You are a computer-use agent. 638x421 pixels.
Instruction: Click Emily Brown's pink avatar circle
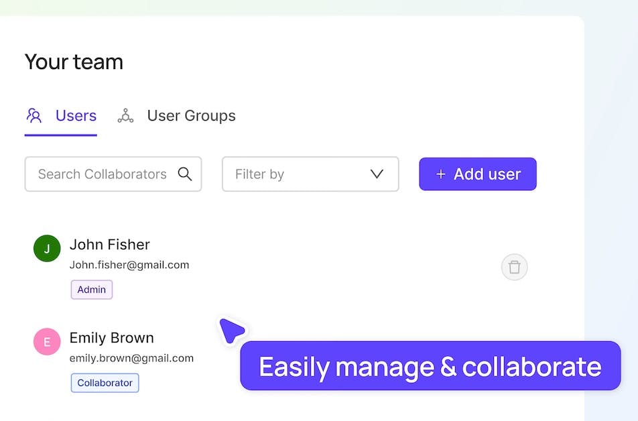tap(46, 341)
